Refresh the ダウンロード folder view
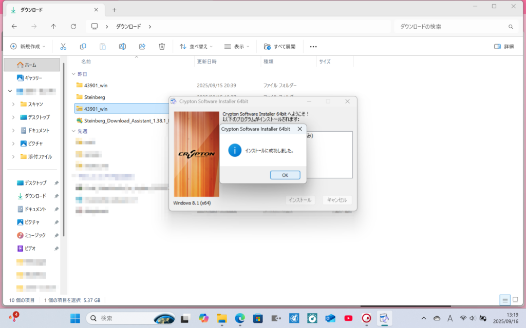Image resolution: width=526 pixels, height=328 pixels. click(x=73, y=26)
